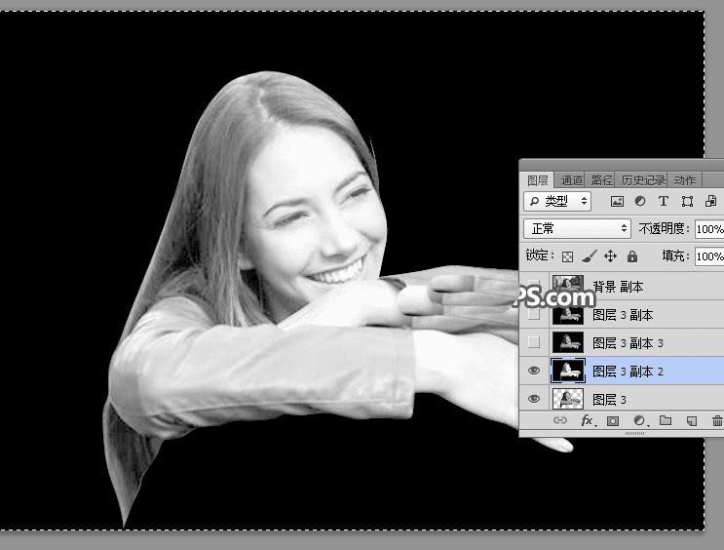Image resolution: width=724 pixels, height=550 pixels.
Task: Select 背景 副本 layer thumbnail
Action: tap(568, 284)
